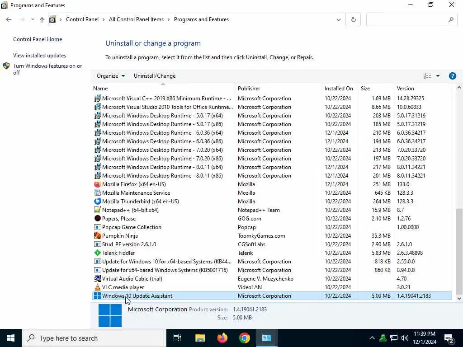Launch Firefox from the taskbar

(222, 338)
